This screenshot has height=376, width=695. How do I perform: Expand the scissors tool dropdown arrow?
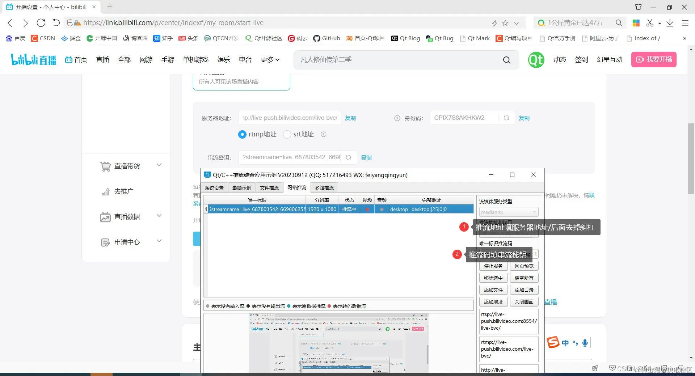[660, 23]
